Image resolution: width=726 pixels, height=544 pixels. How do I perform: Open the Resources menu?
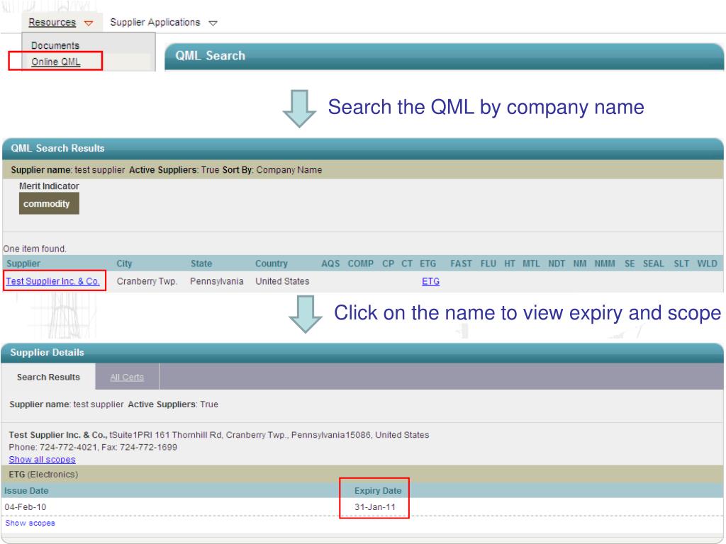[52, 22]
